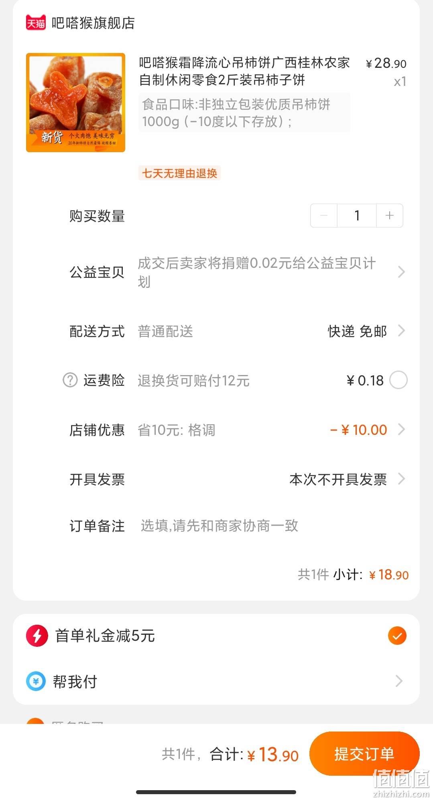
Task: Tap the Tmall logo icon
Action: tap(36, 22)
